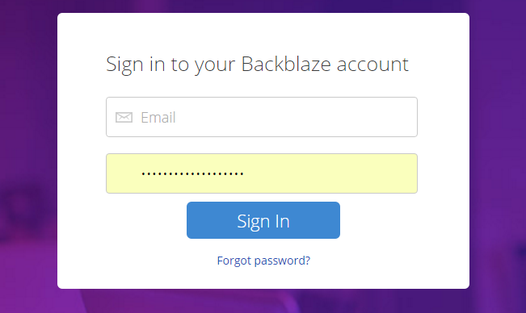Start password recovery via Forgot password?

pyautogui.click(x=263, y=261)
